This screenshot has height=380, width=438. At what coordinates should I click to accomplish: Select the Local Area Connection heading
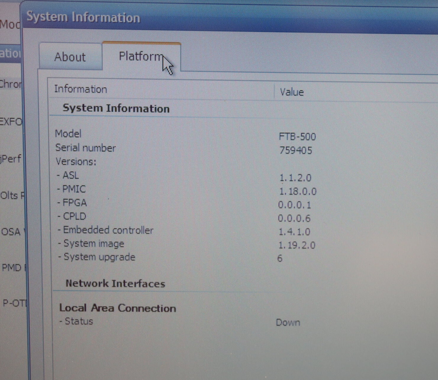[117, 308]
